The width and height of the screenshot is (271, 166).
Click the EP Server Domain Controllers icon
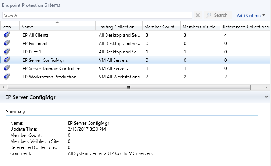(7, 69)
